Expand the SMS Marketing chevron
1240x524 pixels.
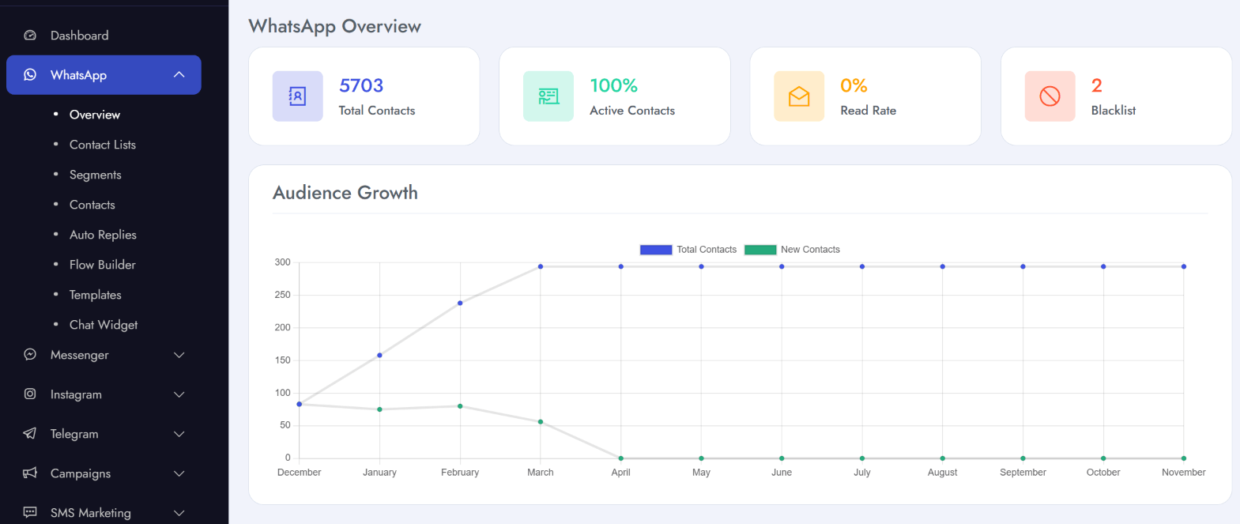click(x=179, y=513)
